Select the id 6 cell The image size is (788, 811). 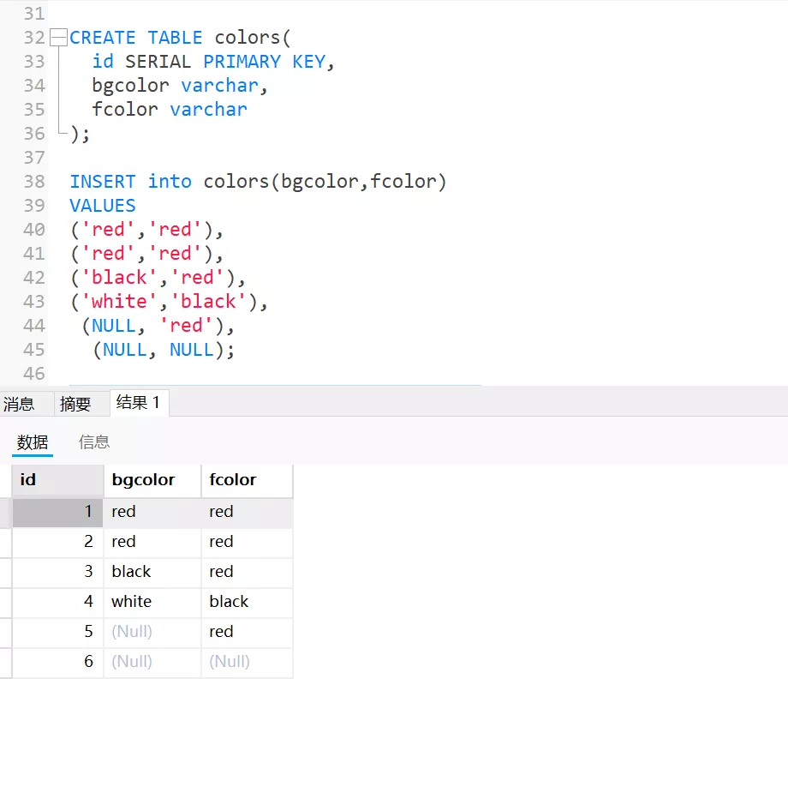(57, 662)
